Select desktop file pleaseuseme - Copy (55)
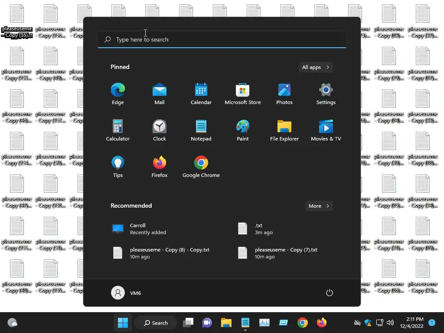Viewport: 444px width, 333px height. pos(17,22)
